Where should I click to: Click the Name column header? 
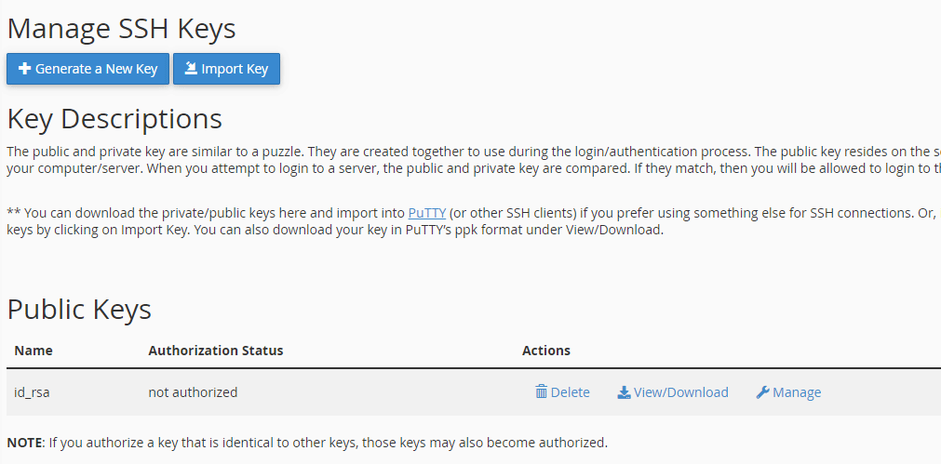tap(34, 351)
